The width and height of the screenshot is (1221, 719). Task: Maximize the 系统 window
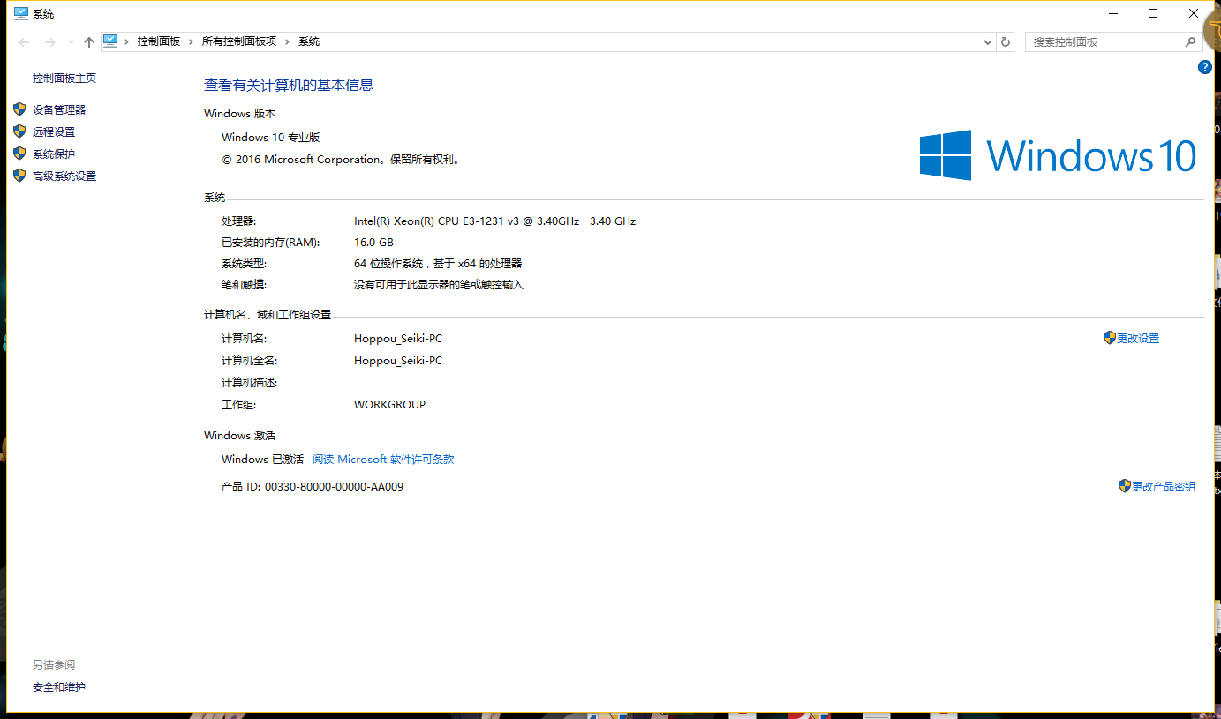pyautogui.click(x=1153, y=13)
